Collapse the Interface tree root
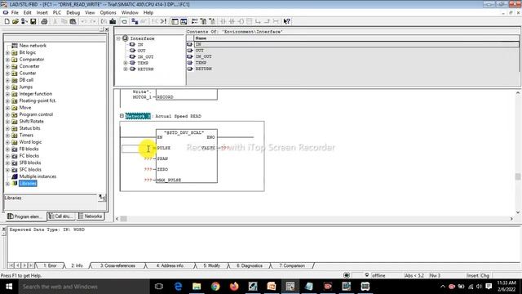Viewport: 522px width, 294px height. tap(118, 38)
